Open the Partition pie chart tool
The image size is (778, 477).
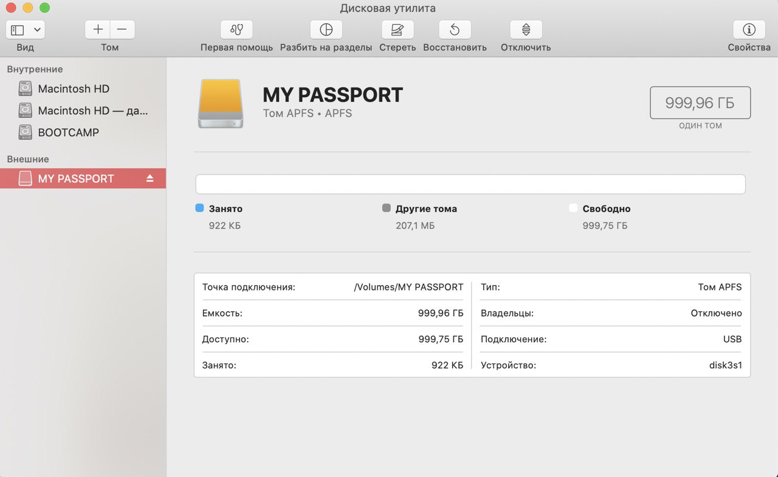point(326,29)
